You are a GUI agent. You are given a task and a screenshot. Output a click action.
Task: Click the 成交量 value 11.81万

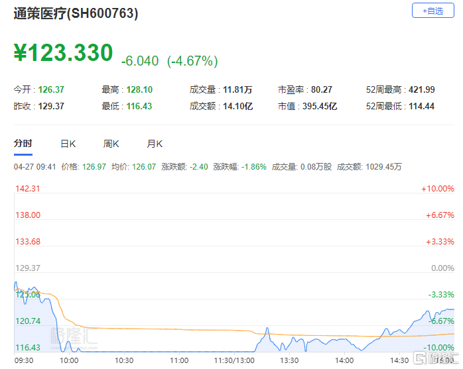(x=237, y=89)
